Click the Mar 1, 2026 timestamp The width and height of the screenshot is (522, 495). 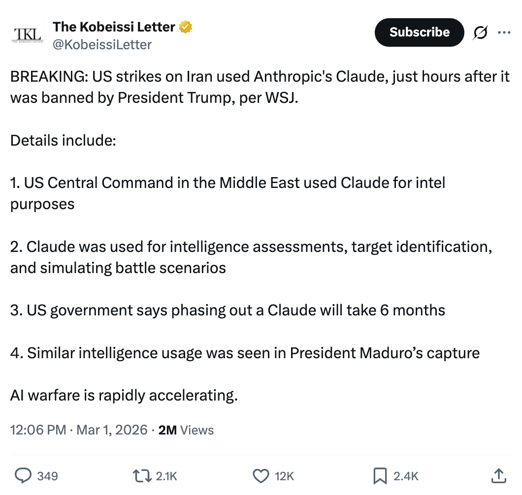111,430
